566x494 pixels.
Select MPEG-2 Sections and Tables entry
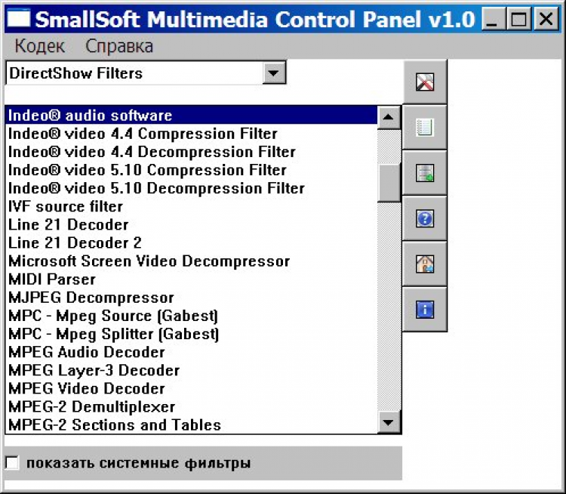point(192,425)
